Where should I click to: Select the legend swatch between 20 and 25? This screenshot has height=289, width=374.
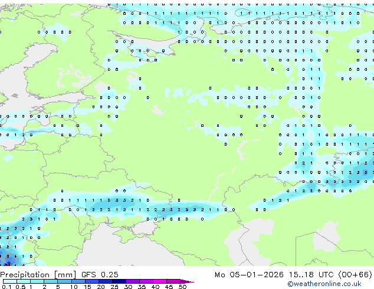click(106, 281)
